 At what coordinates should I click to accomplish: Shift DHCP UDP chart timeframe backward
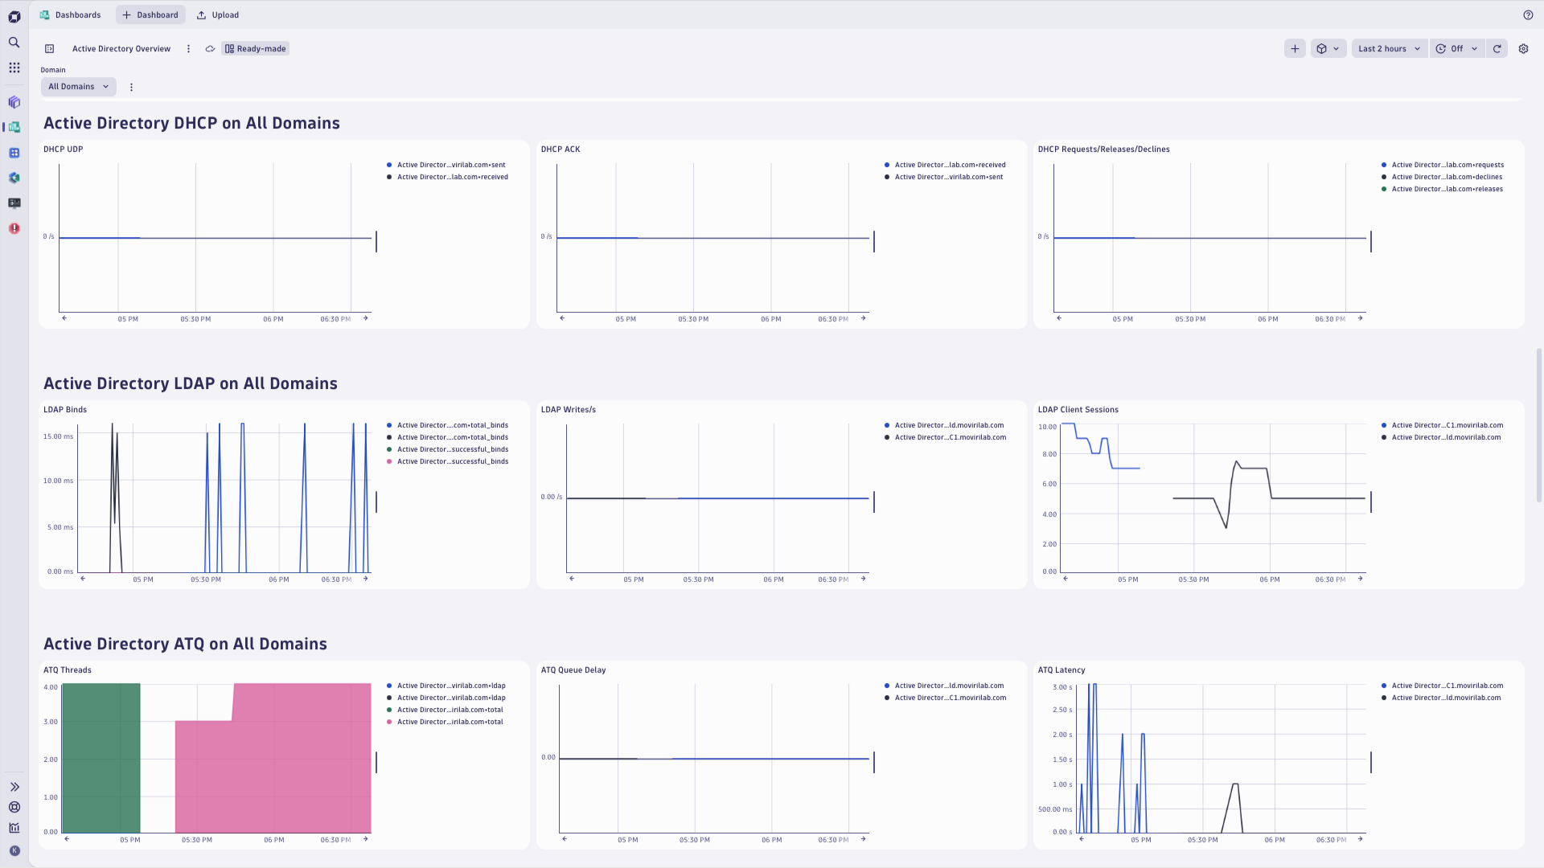64,318
